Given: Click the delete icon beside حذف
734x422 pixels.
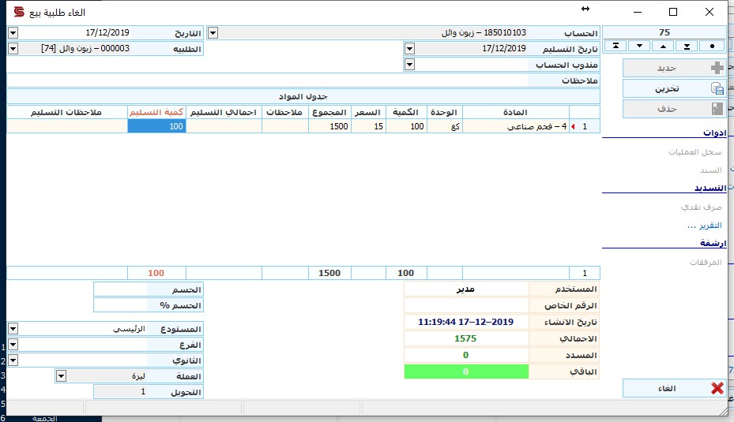Looking at the screenshot, I should (x=717, y=109).
